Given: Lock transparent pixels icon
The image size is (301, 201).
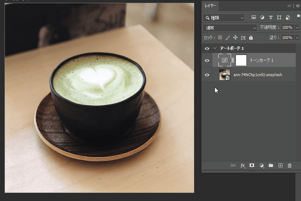Looking at the screenshot, I should click(x=220, y=38).
